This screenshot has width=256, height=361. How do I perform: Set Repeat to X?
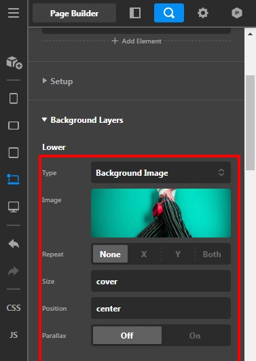(x=144, y=254)
